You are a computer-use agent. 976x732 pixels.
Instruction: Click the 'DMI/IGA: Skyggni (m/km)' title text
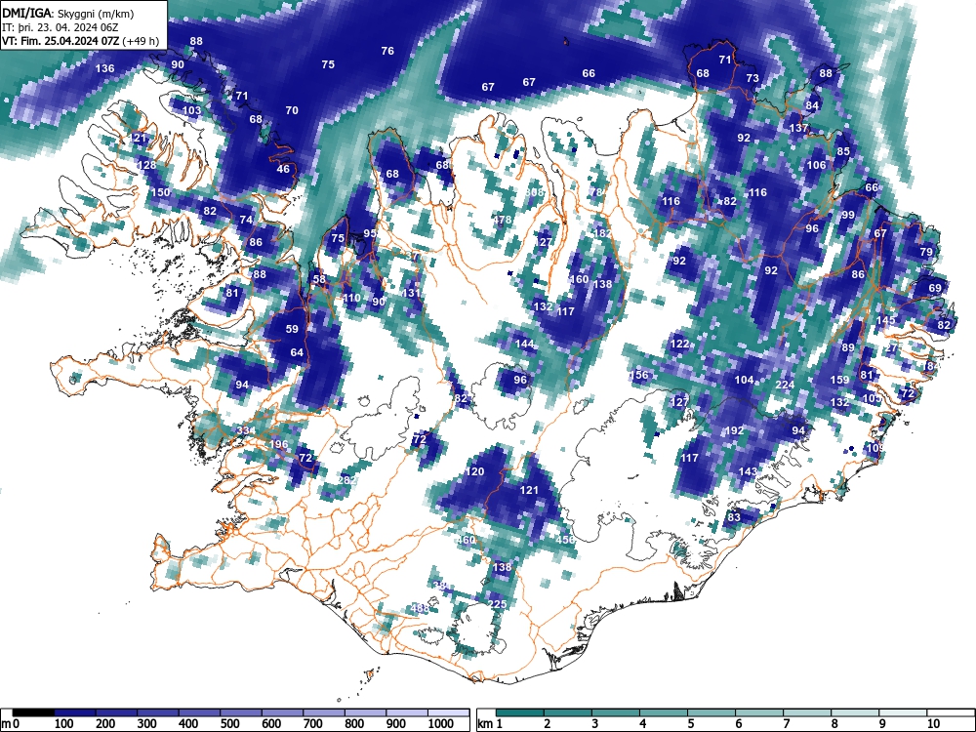[x=68, y=13]
